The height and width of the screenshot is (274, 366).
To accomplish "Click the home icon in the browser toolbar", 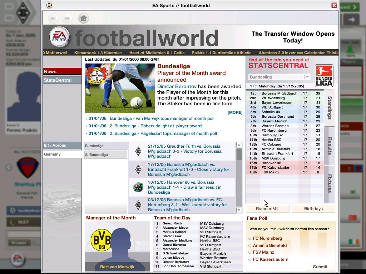I will pyautogui.click(x=84, y=18).
